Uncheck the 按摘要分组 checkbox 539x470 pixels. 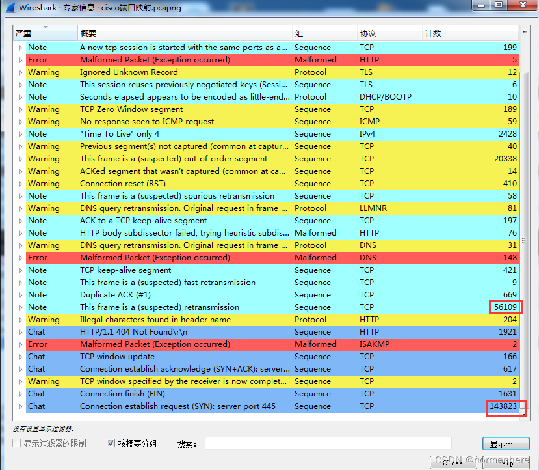(x=111, y=443)
